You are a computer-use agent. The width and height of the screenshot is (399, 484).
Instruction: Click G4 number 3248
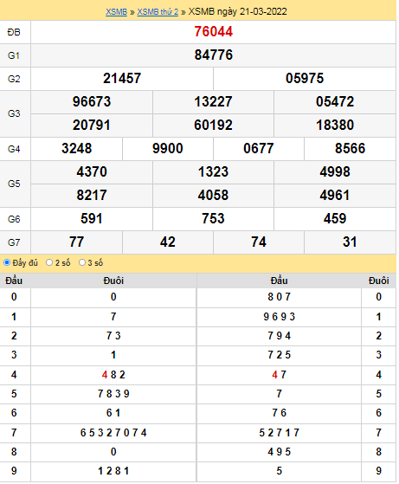pyautogui.click(x=76, y=148)
